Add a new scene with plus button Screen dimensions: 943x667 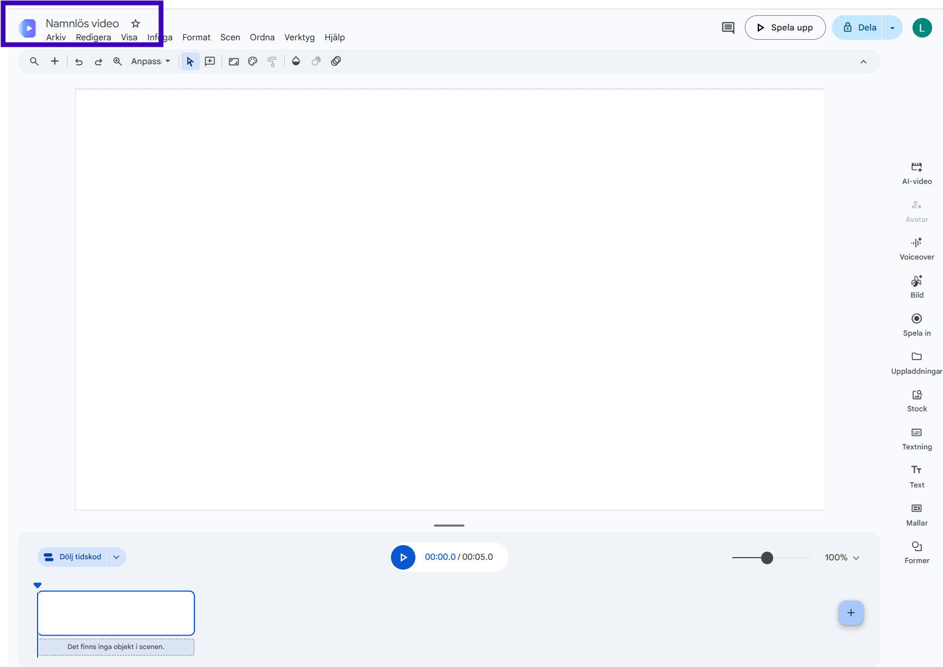(851, 613)
